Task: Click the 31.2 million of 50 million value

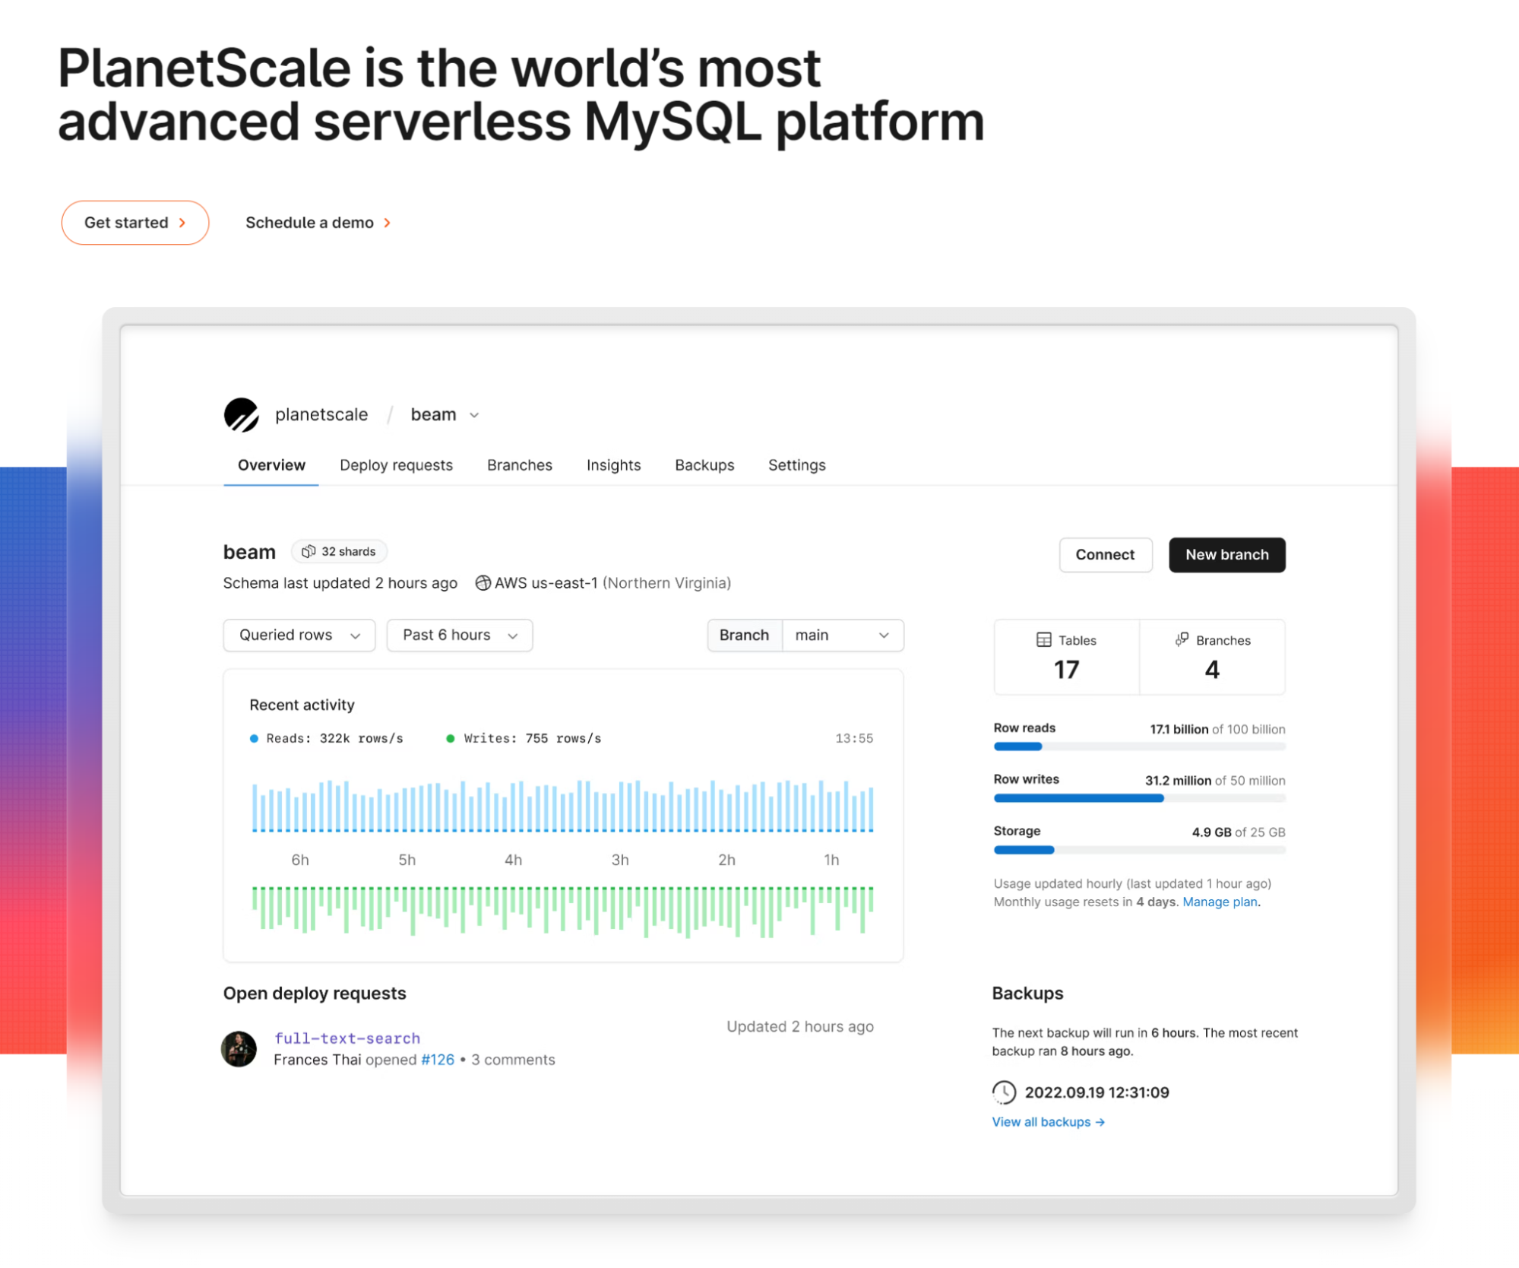Action: click(1215, 780)
